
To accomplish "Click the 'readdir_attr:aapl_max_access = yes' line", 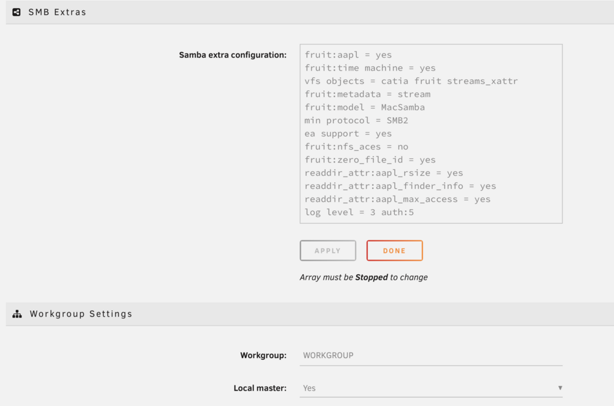I will 397,199.
